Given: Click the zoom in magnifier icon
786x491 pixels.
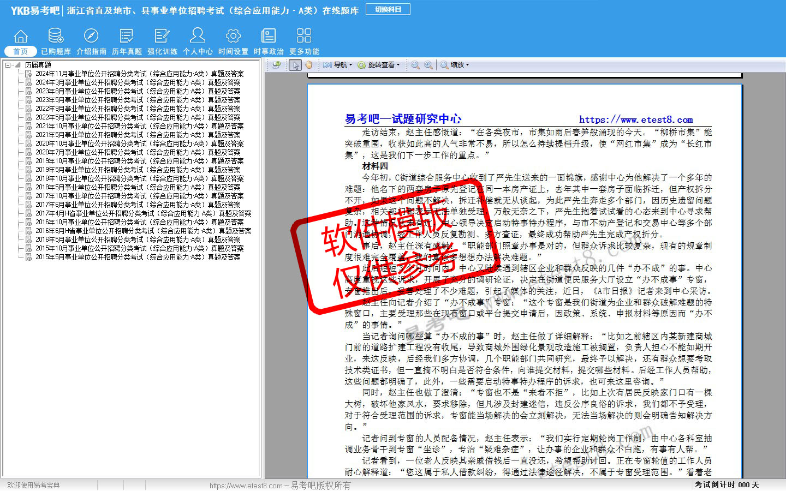Looking at the screenshot, I should 428,65.
